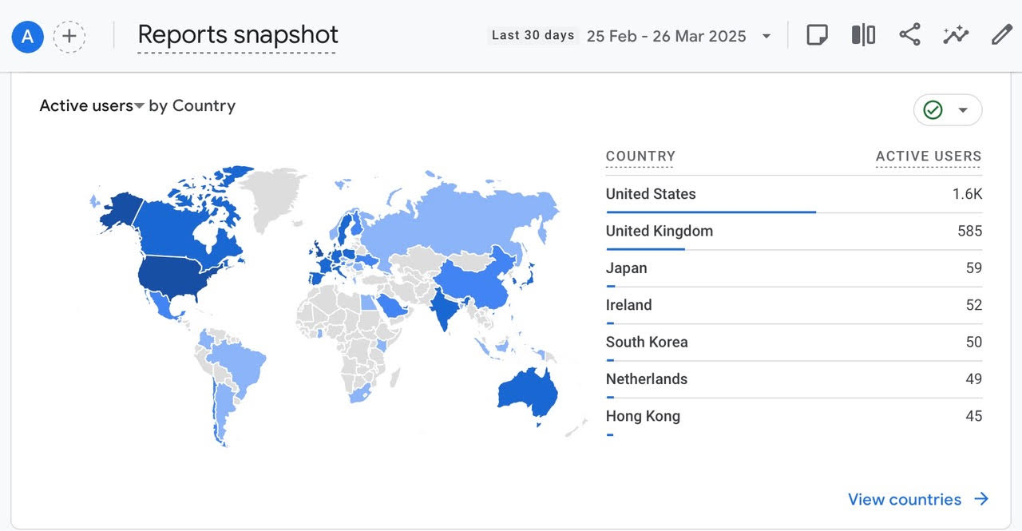Click the account avatar 'A' icon
The height and width of the screenshot is (531, 1022).
28,36
